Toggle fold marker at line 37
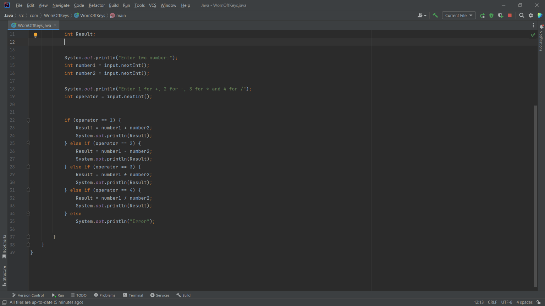The width and height of the screenshot is (545, 306). tap(28, 237)
